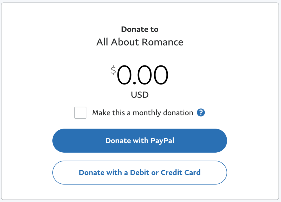This screenshot has height=202, width=281.
Task: Click the help badge next to the checkbox label
Action: pyautogui.click(x=201, y=113)
